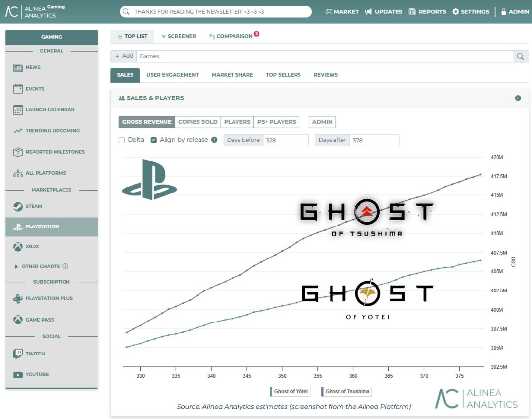Click the Add game button
The image size is (532, 419).
124,56
